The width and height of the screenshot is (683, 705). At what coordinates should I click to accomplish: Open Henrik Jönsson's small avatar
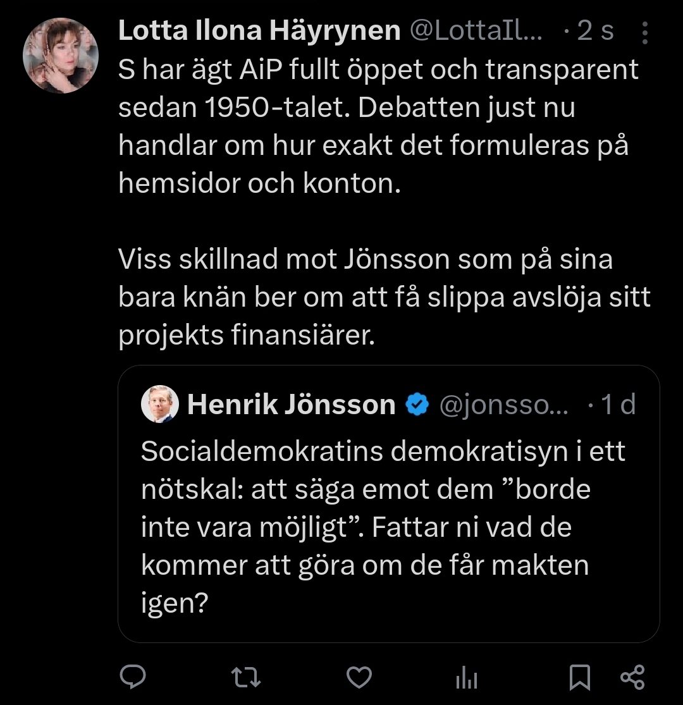click(159, 404)
